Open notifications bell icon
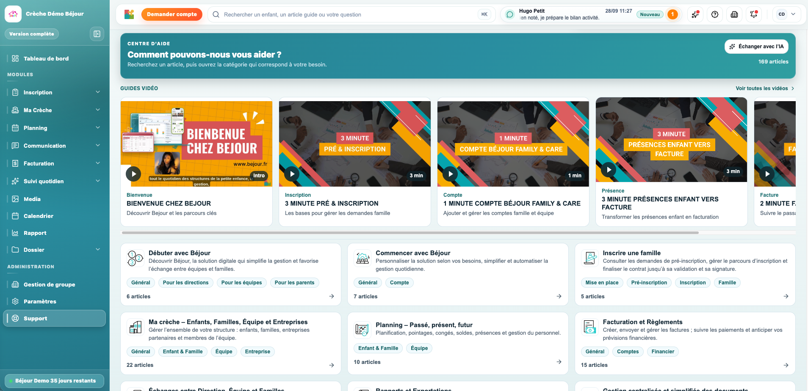The image size is (808, 391). click(754, 14)
